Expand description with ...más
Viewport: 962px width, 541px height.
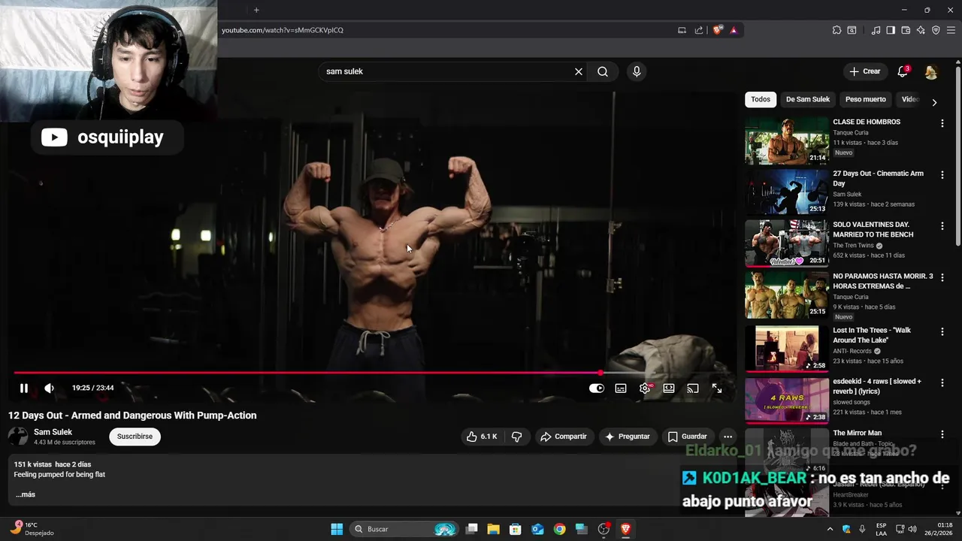coord(26,494)
